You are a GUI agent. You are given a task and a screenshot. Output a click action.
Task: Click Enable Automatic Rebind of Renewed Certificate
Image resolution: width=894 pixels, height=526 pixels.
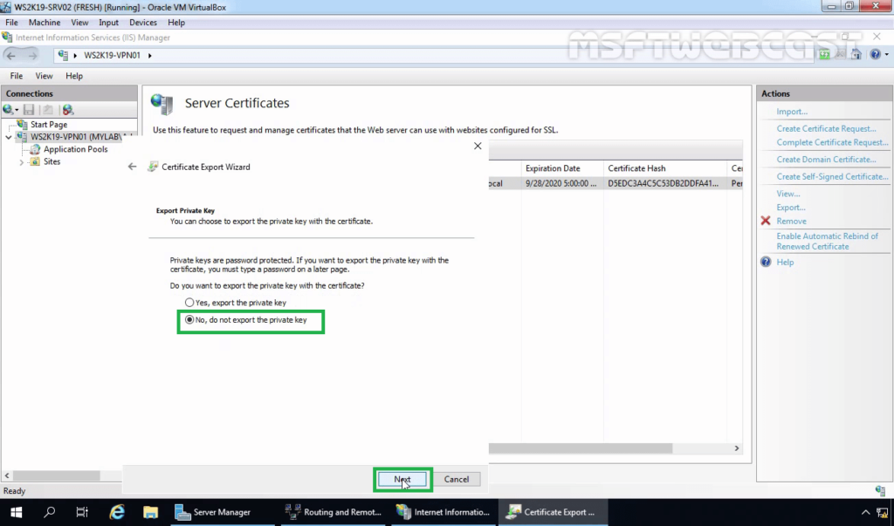[828, 241]
